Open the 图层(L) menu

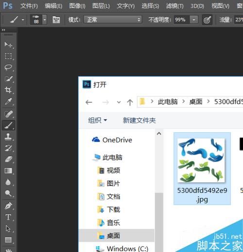click(x=101, y=6)
